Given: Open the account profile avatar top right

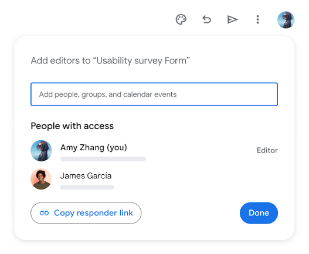Looking at the screenshot, I should [286, 20].
